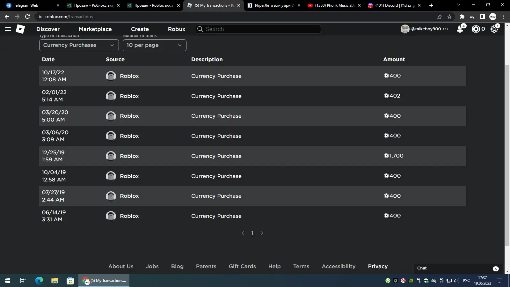Open the browser extensions puzzle icon
The image size is (510, 287).
(462, 17)
